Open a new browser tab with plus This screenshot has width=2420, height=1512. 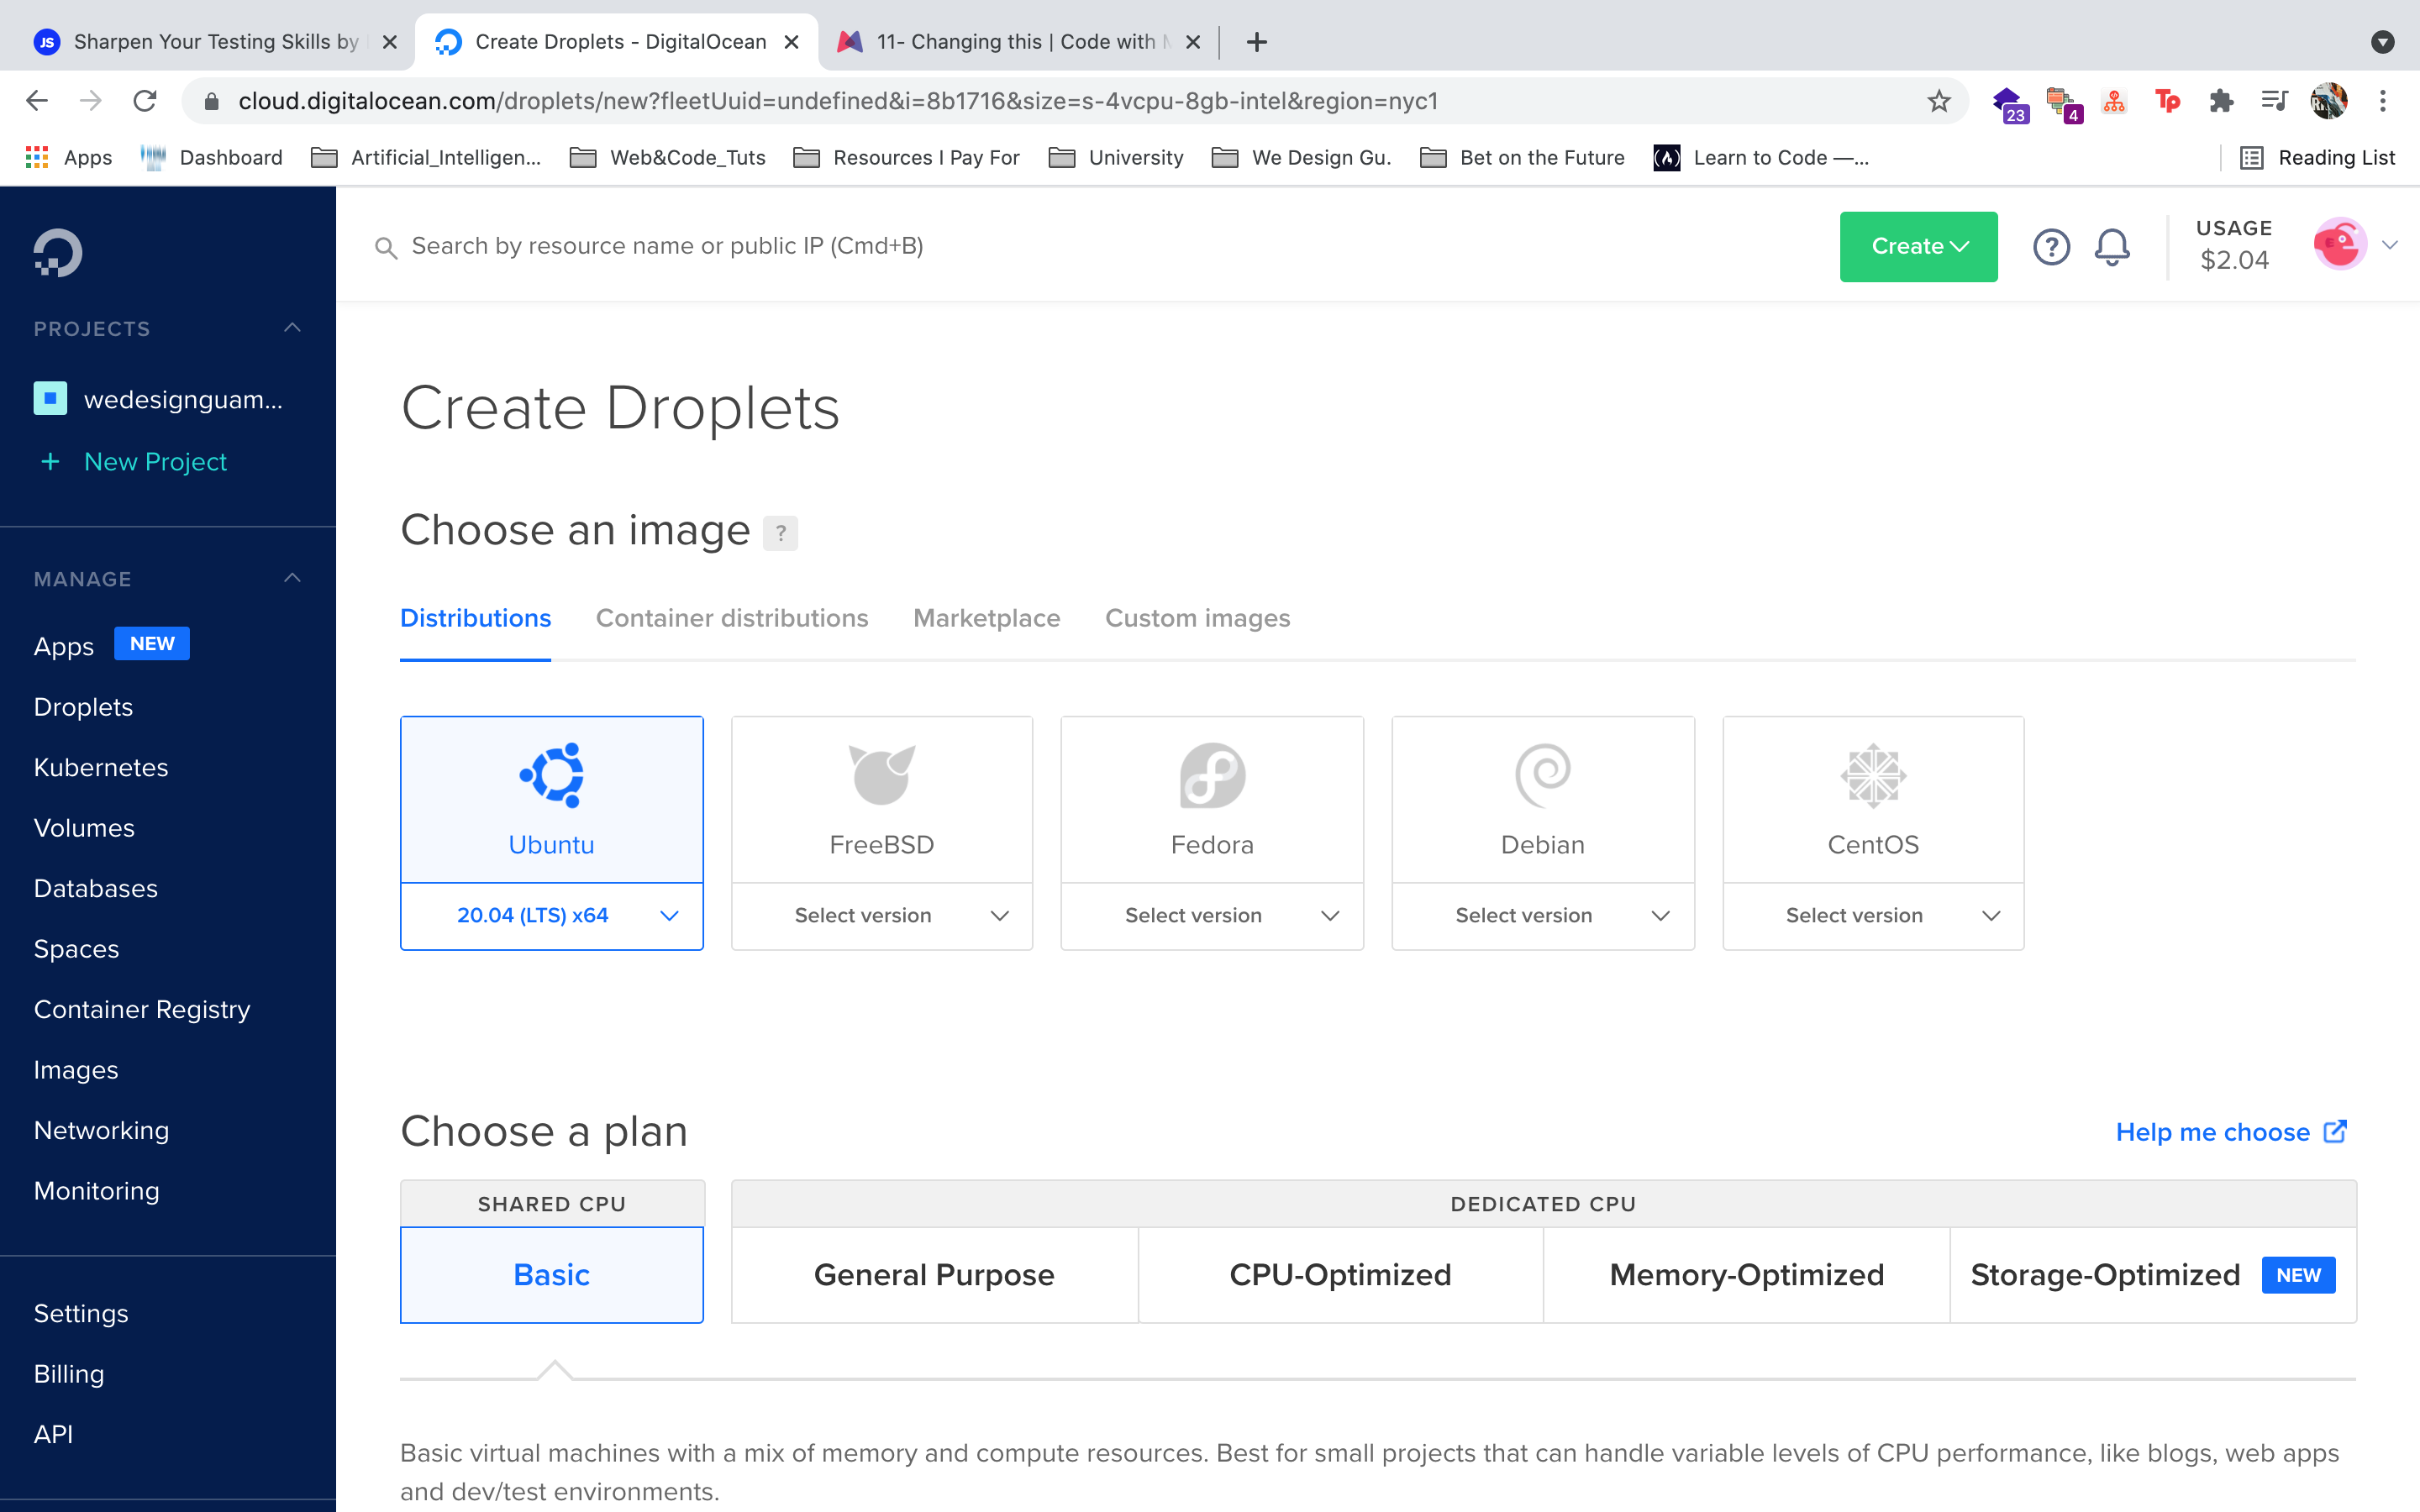1257,42
